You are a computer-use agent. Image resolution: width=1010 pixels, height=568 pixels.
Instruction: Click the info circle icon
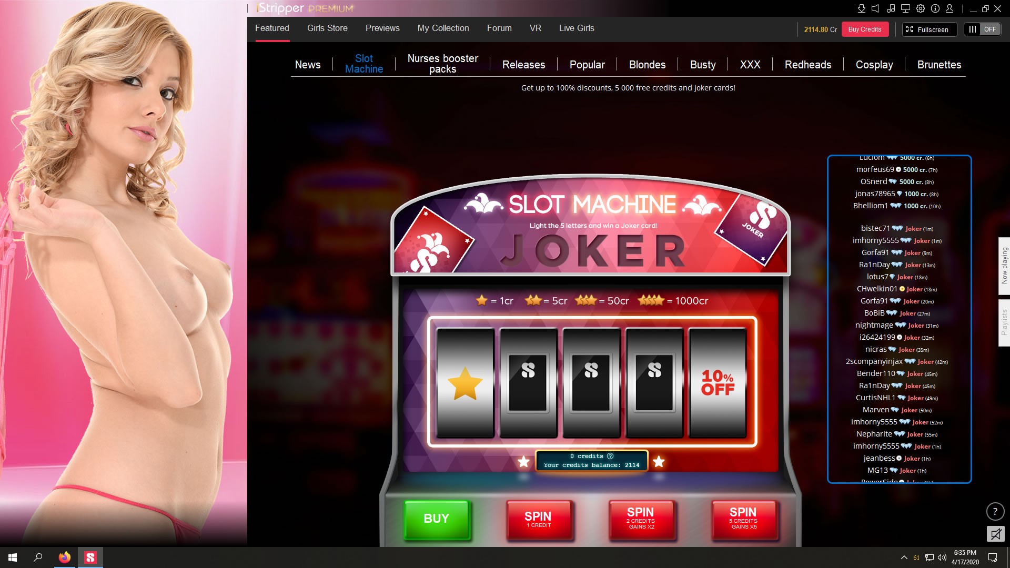[935, 8]
